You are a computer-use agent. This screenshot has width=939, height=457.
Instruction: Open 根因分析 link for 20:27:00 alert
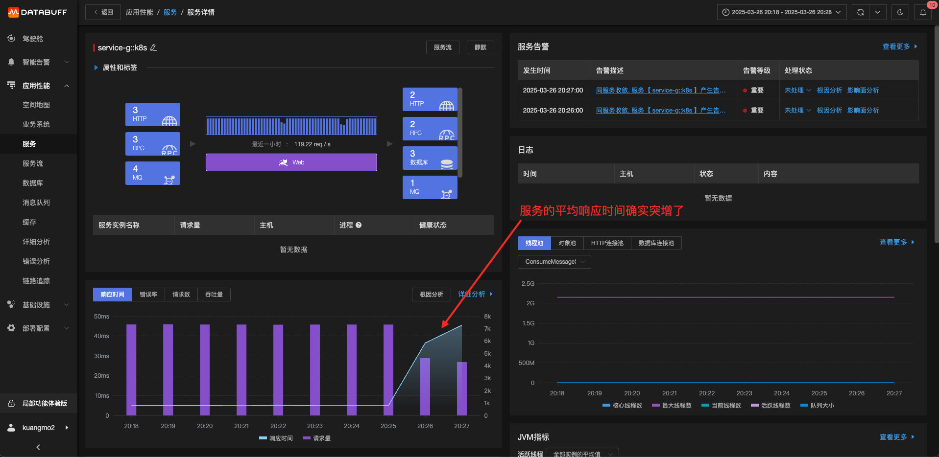[829, 91]
